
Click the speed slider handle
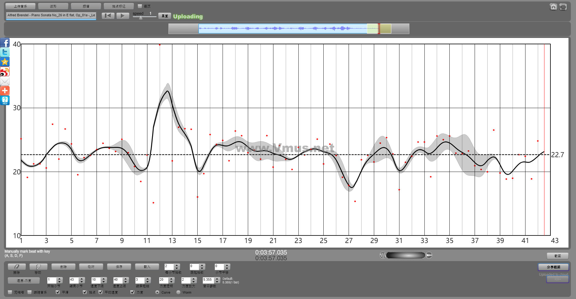[141, 18]
